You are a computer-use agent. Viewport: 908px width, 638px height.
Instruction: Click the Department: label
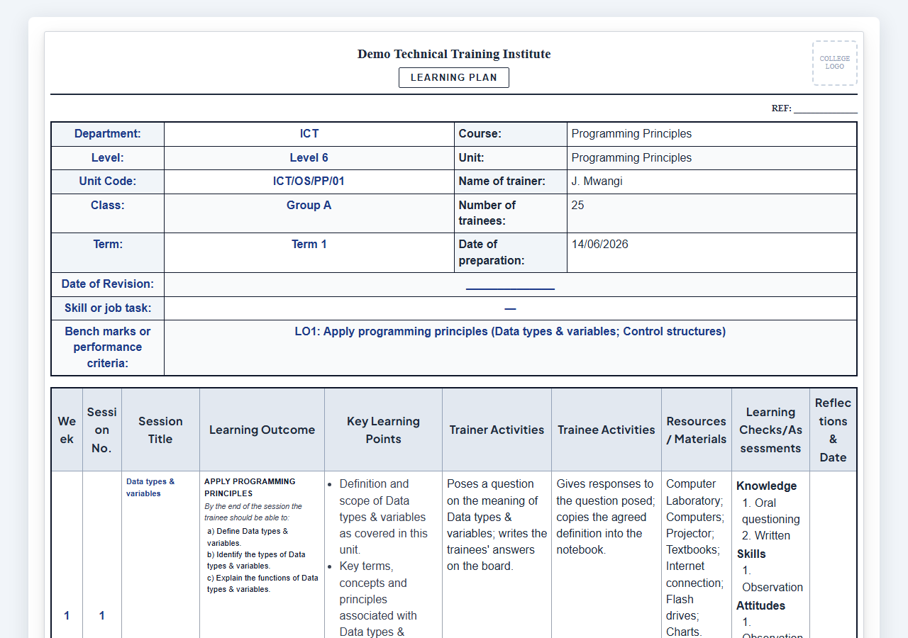tap(108, 134)
